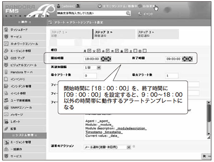Click the 次 (next) button at bottom right

click(x=206, y=156)
